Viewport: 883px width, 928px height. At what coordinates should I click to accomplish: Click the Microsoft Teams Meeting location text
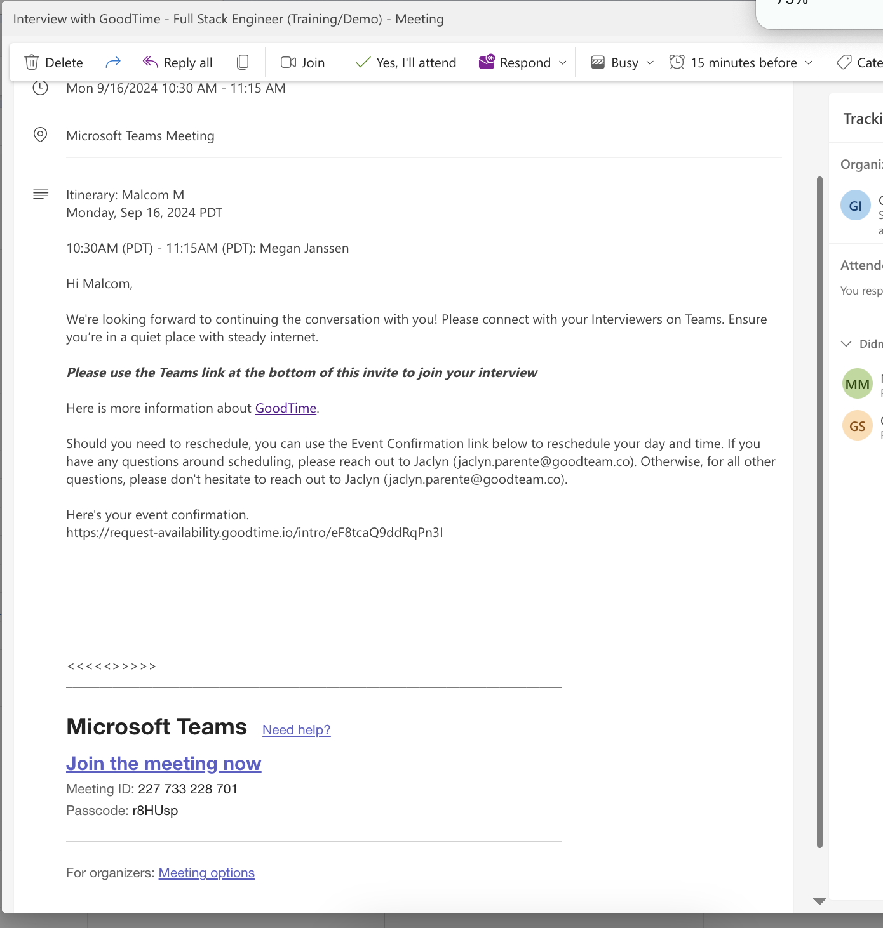[140, 136]
